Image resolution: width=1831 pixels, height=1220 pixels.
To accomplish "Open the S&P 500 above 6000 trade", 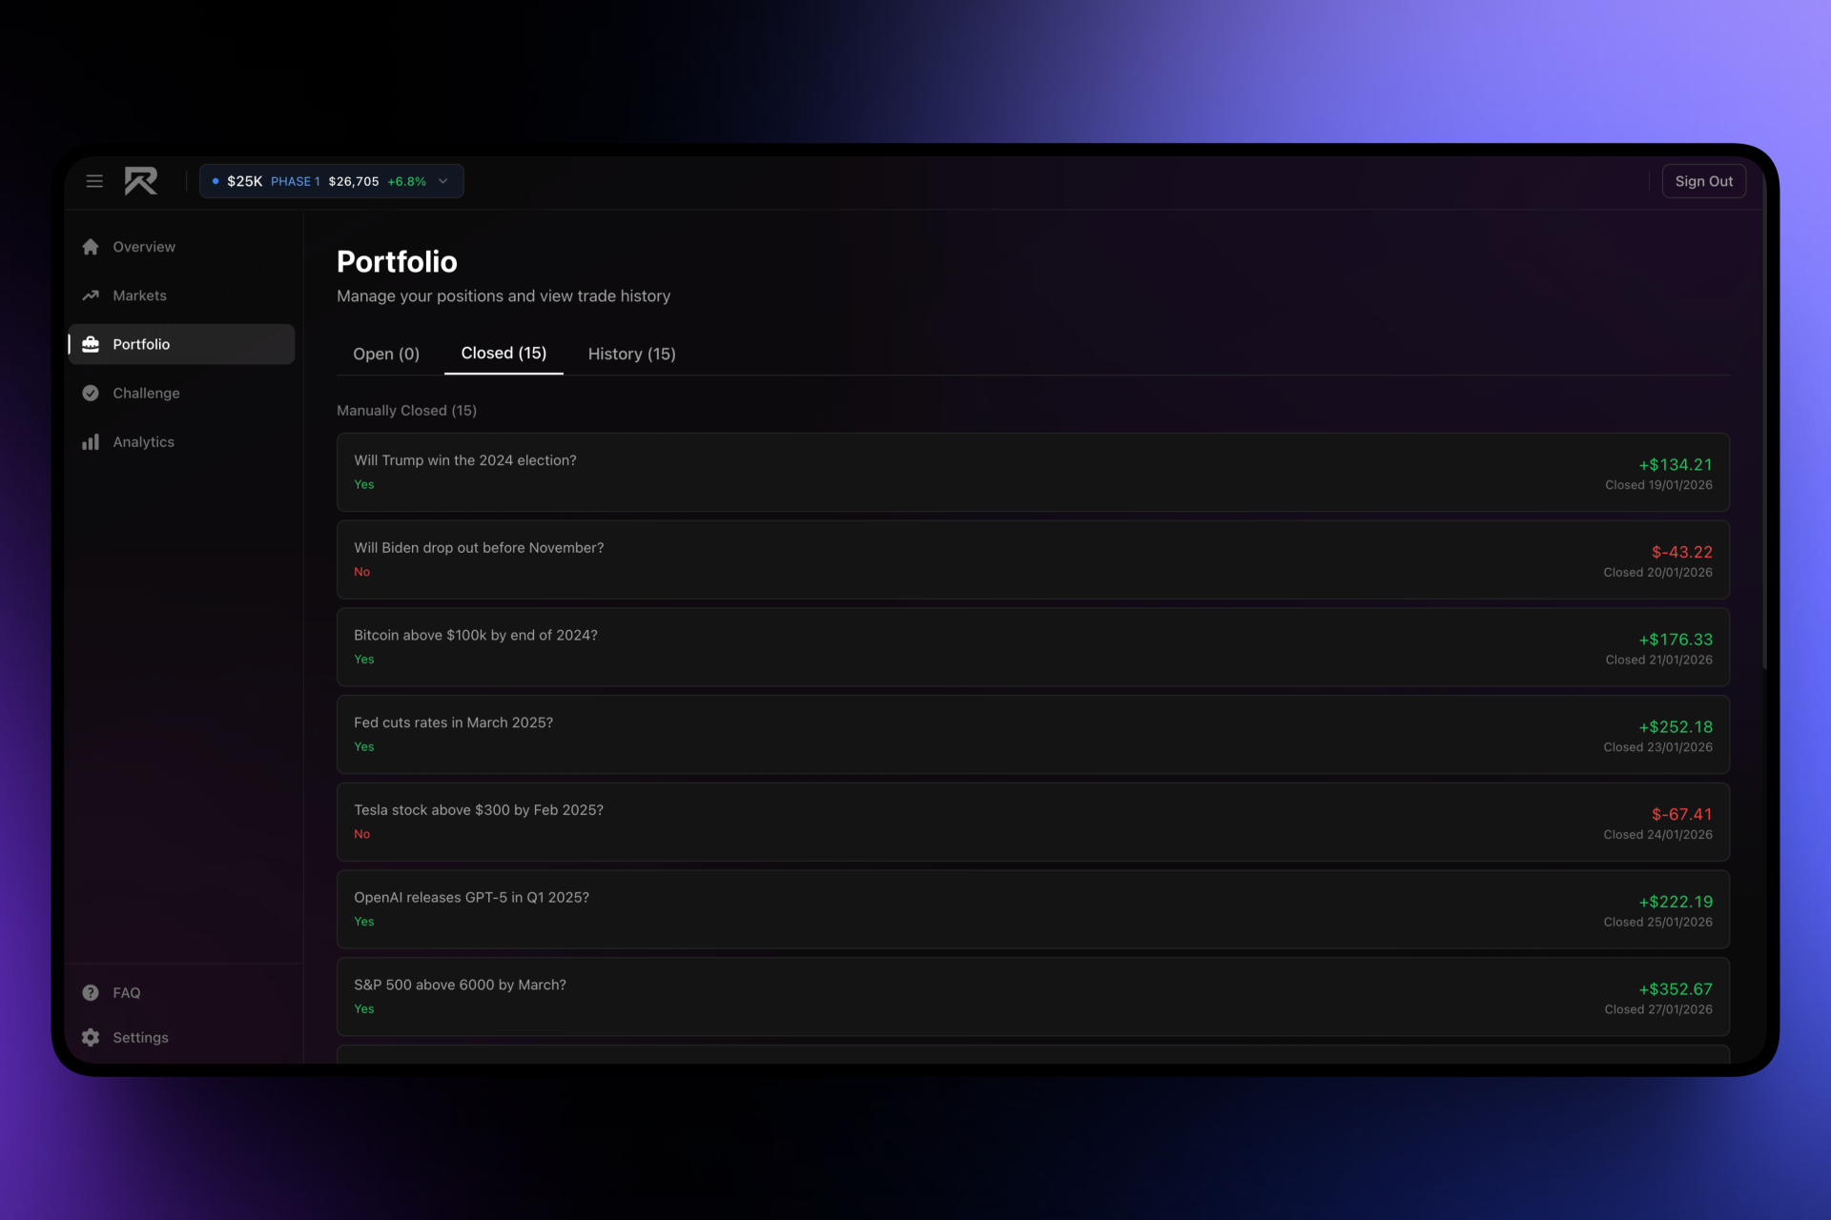I will pos(1031,996).
